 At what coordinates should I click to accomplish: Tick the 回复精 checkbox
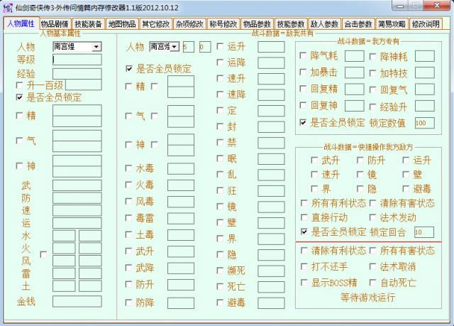[303, 88]
